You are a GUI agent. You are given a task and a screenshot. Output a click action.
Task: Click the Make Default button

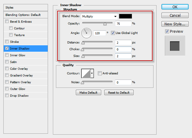(x=88, y=92)
